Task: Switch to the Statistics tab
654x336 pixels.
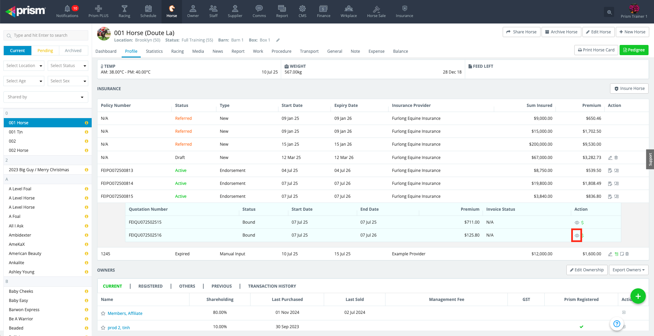Action: coord(154,51)
